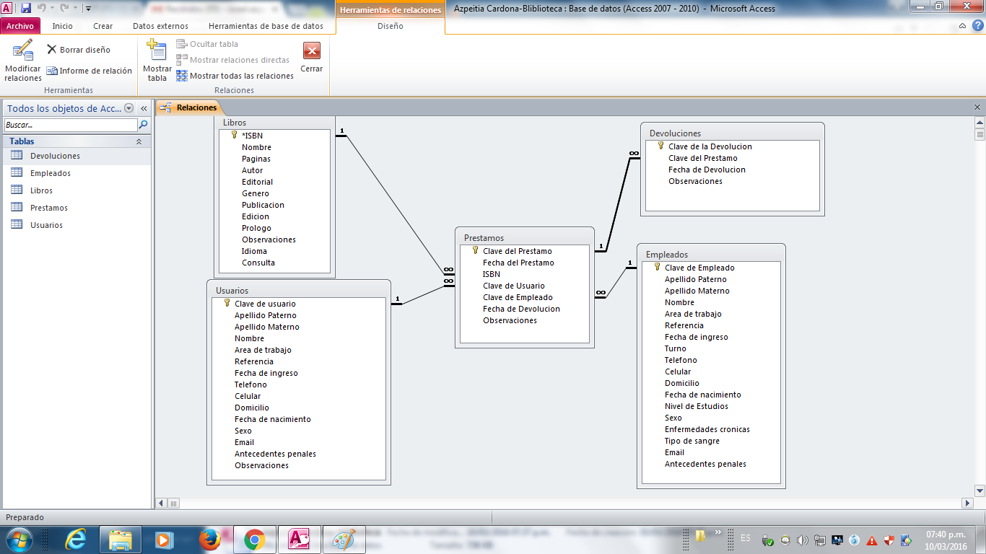Switch to the Datos externos tab
Screen dimensions: 986x554
coord(160,26)
